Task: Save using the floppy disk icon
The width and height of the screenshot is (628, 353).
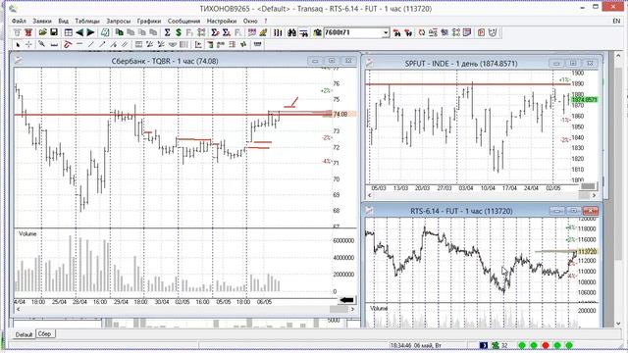Action: (54, 32)
